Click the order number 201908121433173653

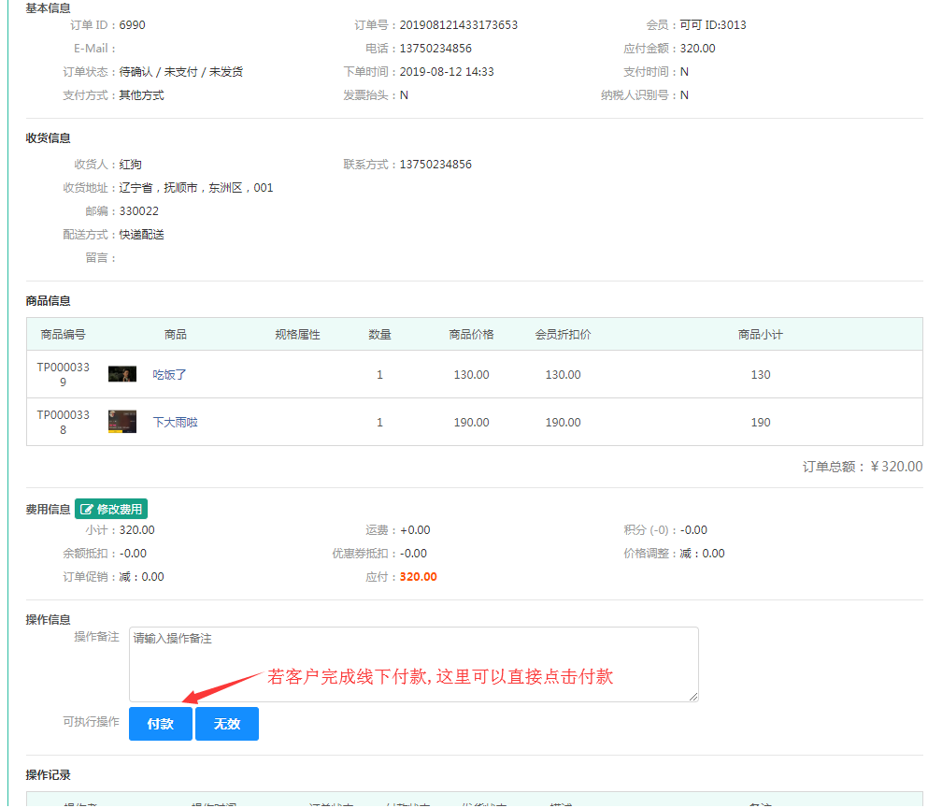pyautogui.click(x=459, y=25)
